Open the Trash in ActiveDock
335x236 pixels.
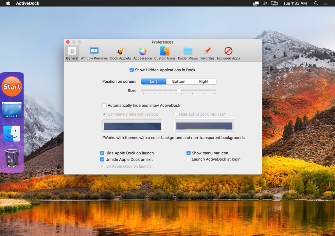click(x=12, y=158)
